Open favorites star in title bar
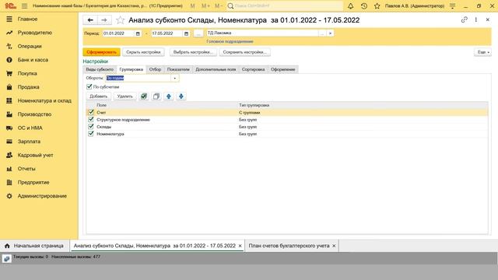Viewport: 498px width, 280px height. coord(377,6)
